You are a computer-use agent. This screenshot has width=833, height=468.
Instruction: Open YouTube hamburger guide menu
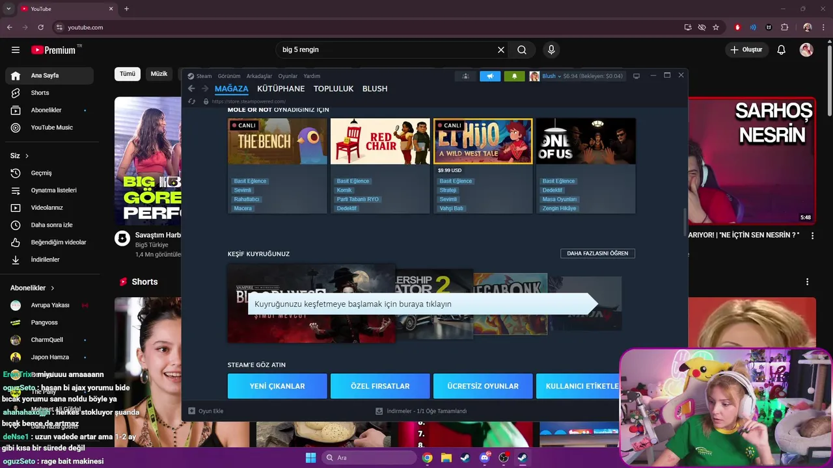[x=16, y=49]
